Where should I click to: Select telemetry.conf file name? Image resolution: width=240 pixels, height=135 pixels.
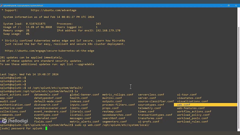tap(150, 108)
